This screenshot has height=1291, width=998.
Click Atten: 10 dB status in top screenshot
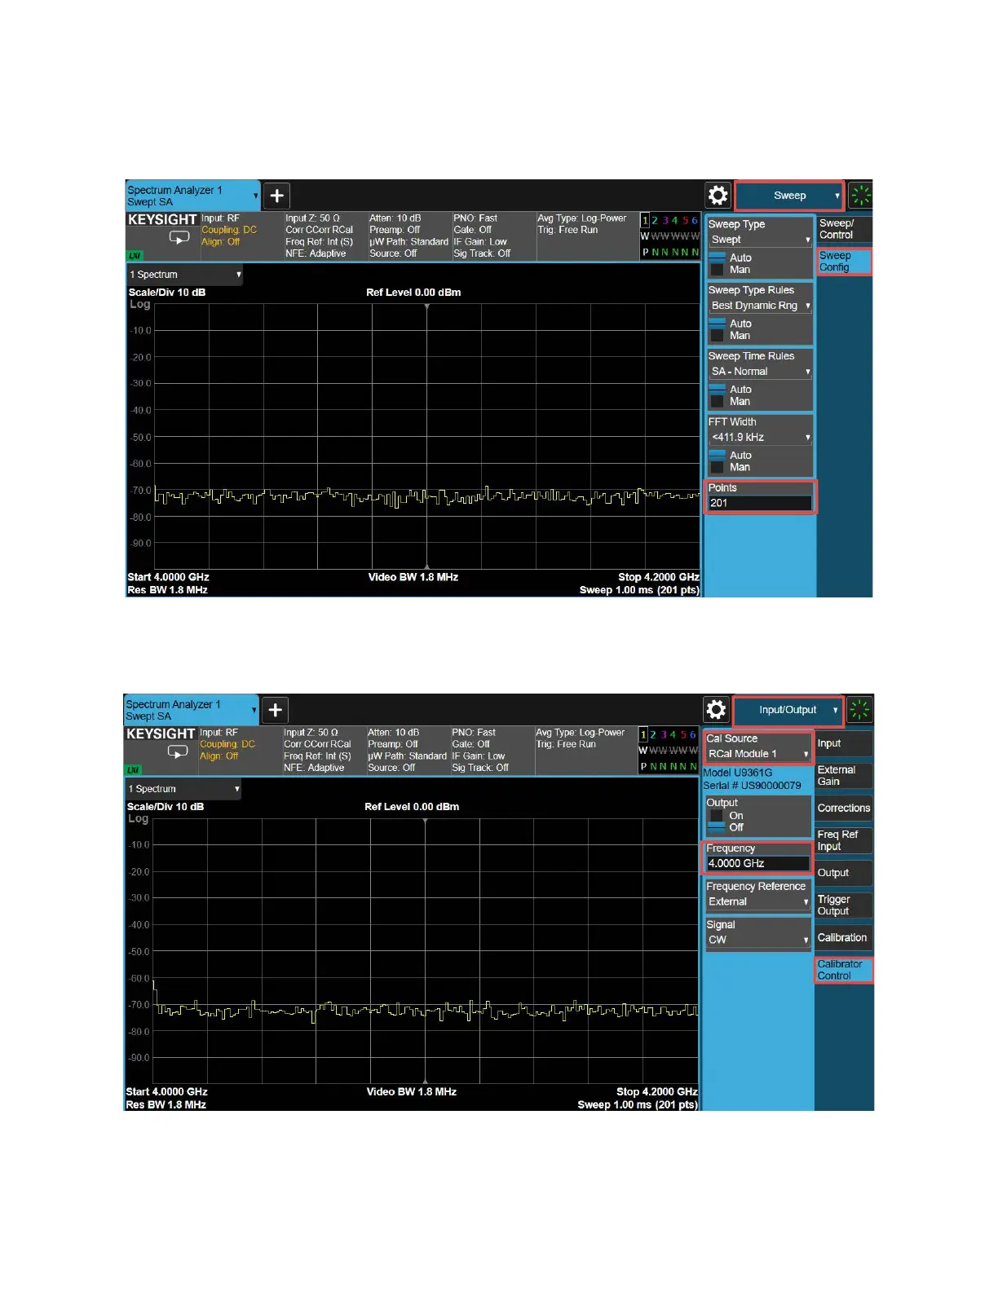(x=395, y=218)
